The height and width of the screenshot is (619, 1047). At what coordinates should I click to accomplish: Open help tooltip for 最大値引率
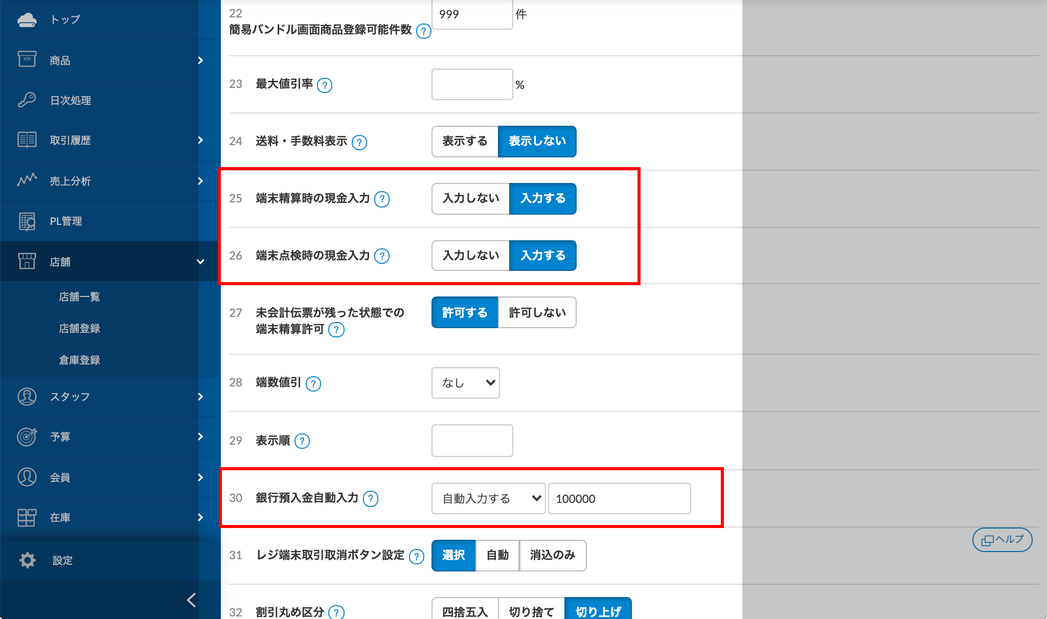pos(324,85)
